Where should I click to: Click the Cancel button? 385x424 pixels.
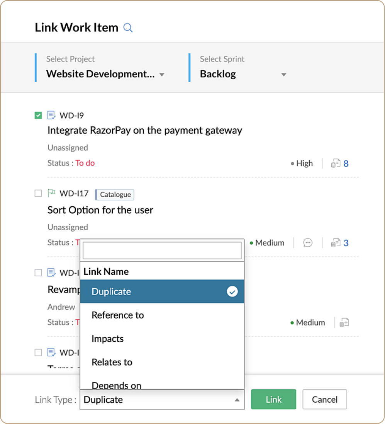324,399
